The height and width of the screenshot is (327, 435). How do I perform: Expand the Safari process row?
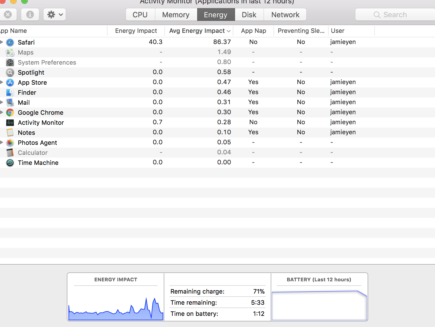pyautogui.click(x=2, y=42)
